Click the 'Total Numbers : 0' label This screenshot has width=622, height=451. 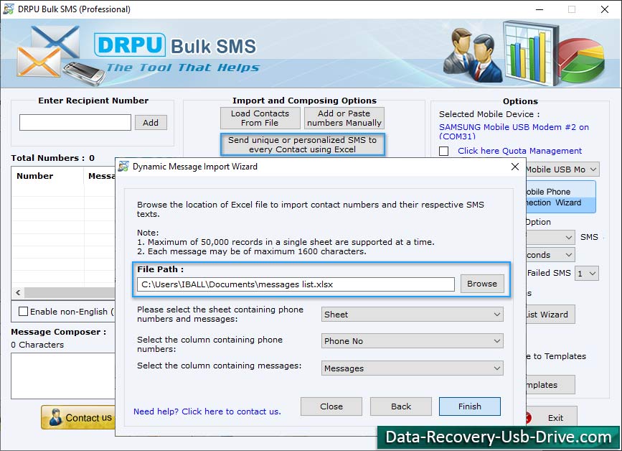(53, 158)
